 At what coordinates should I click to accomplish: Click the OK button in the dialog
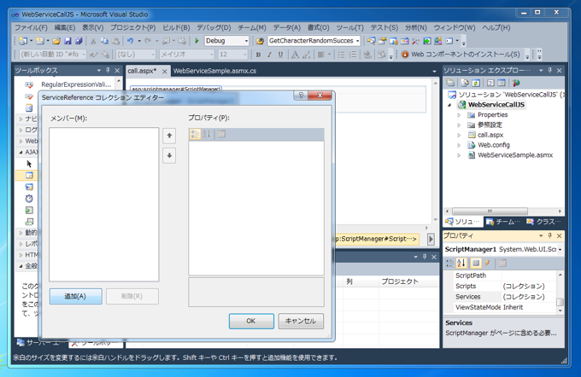251,321
